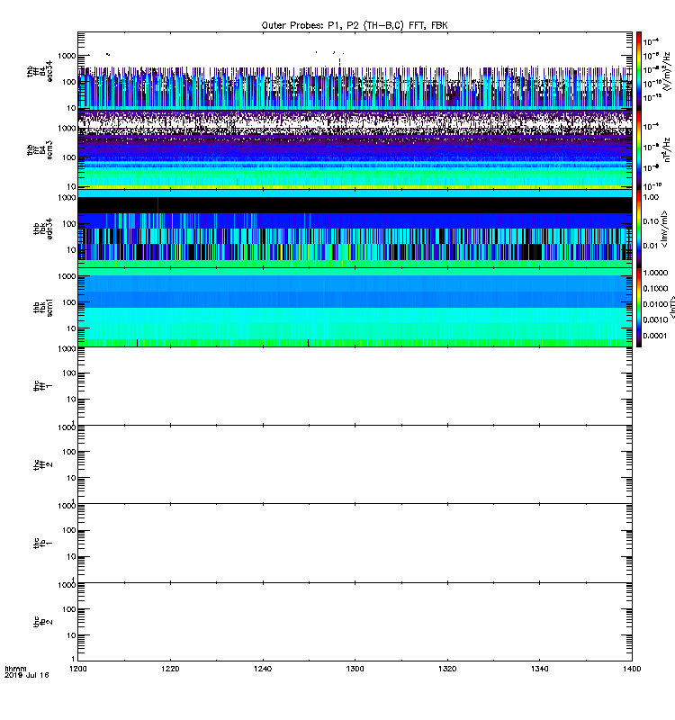
Task: Click the (V/m)²/Hz color scale bar
Action: (x=639, y=71)
